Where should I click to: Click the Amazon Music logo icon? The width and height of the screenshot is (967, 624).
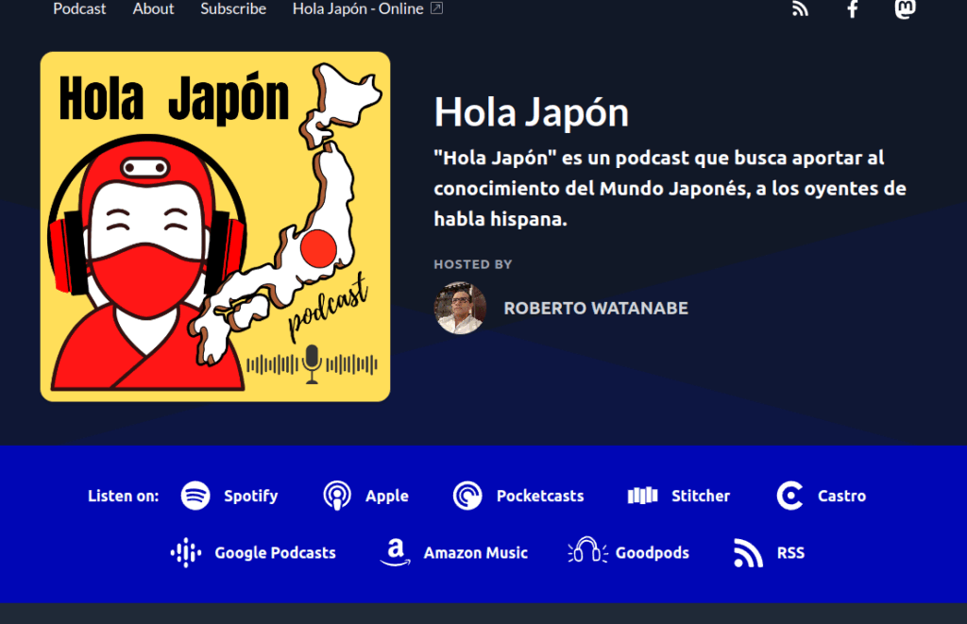tap(395, 553)
